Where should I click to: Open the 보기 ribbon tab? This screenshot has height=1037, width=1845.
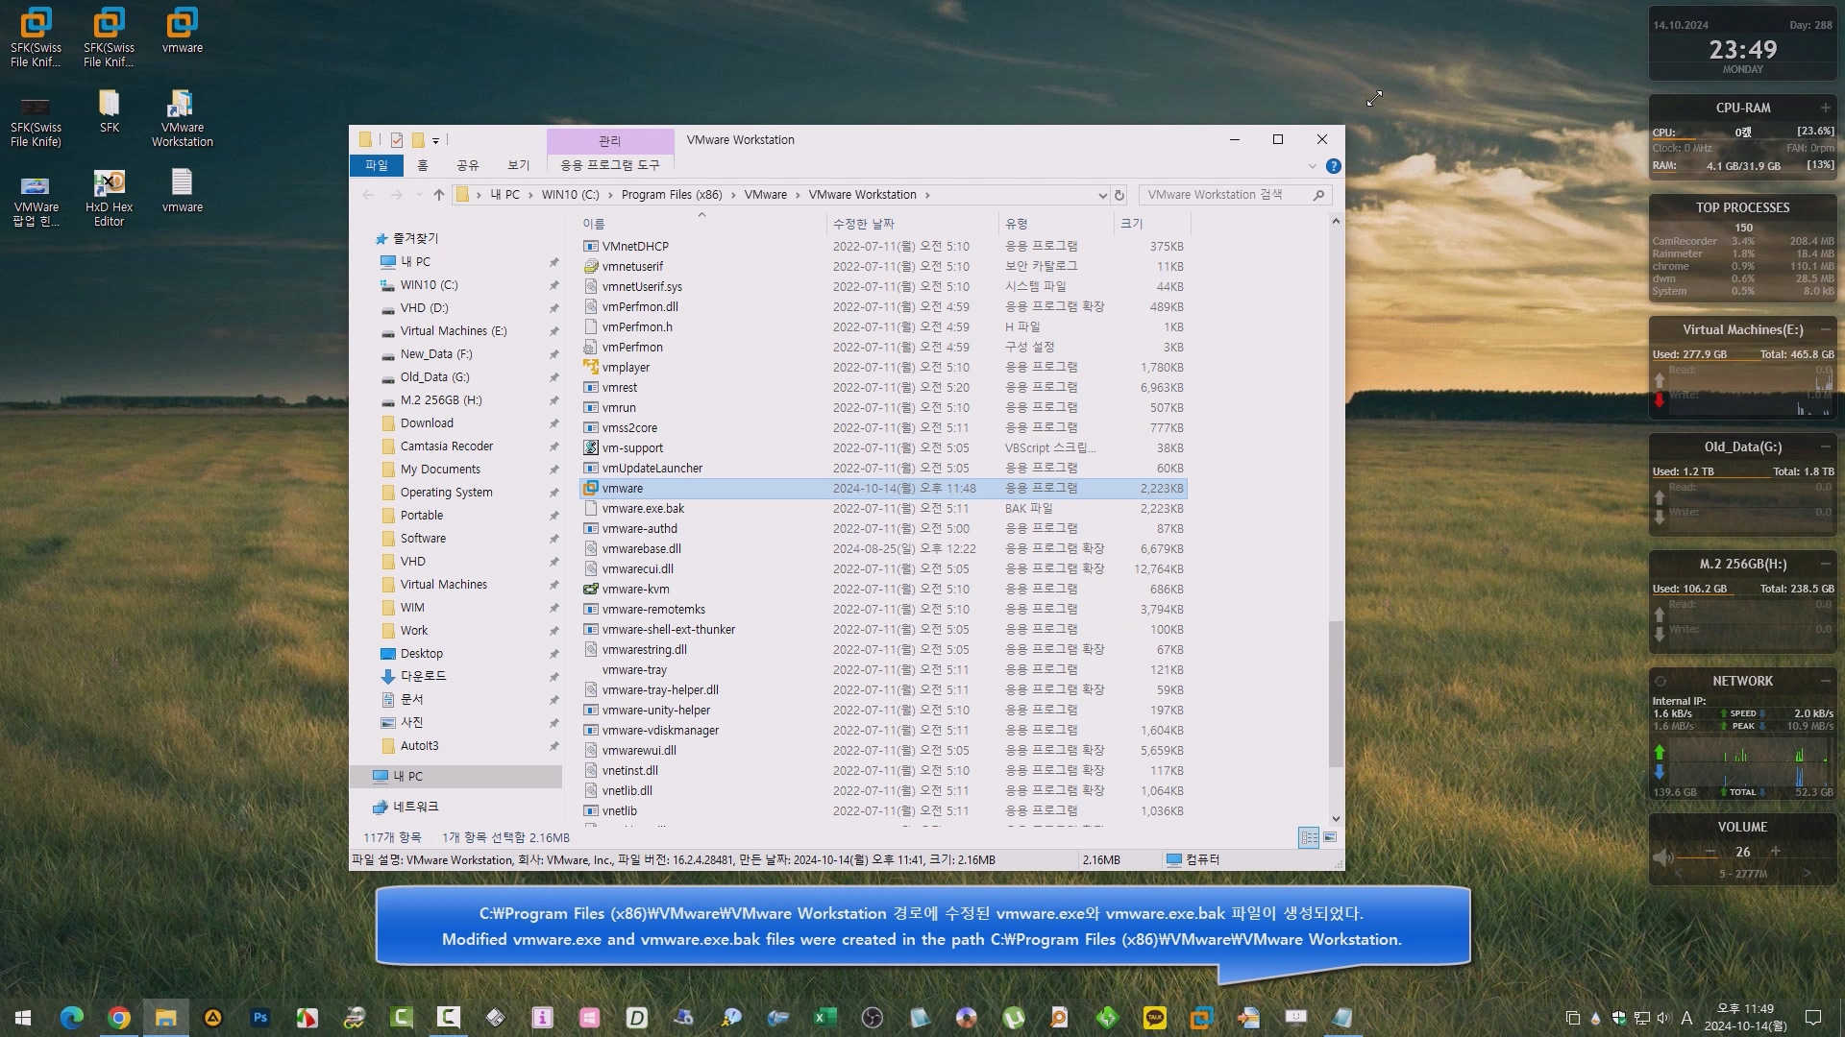(x=518, y=166)
